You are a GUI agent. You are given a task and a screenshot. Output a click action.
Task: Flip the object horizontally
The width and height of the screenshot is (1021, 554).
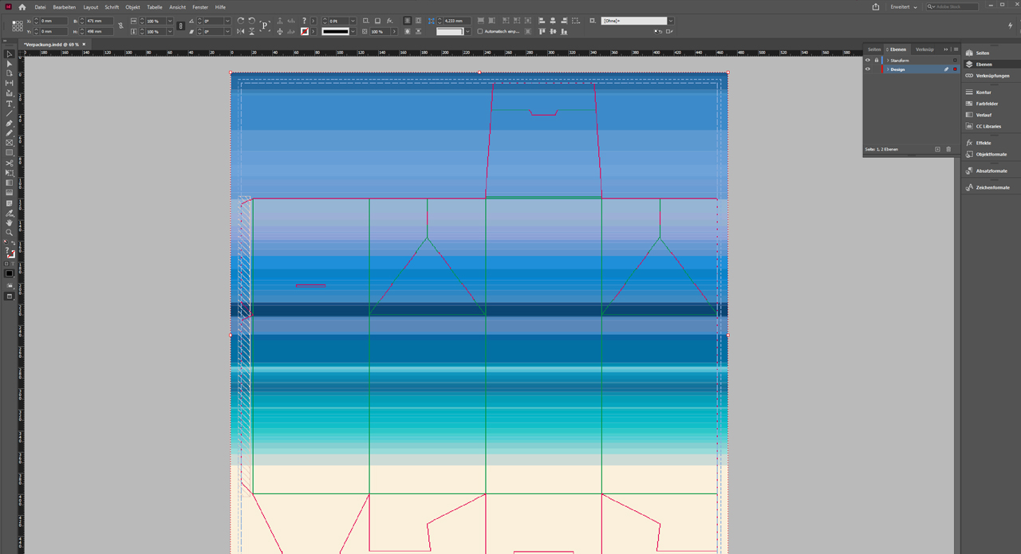coord(241,32)
